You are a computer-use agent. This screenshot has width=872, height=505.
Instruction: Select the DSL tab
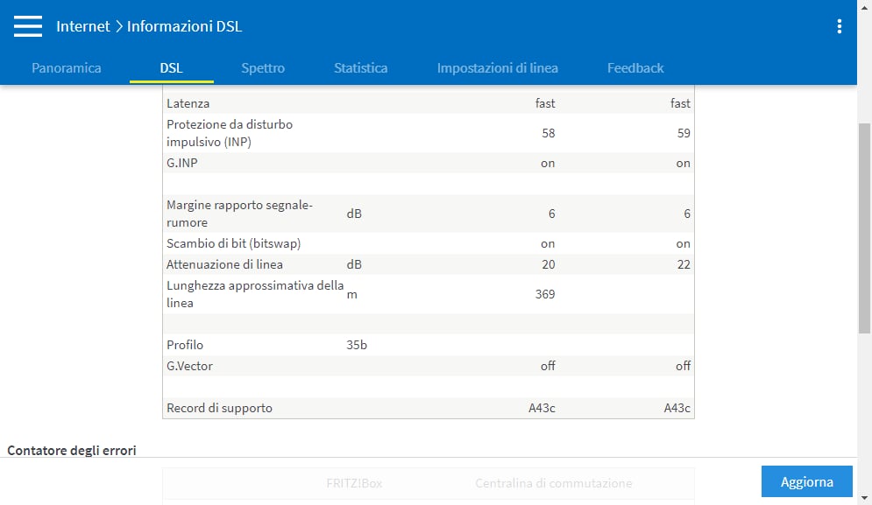pos(171,67)
